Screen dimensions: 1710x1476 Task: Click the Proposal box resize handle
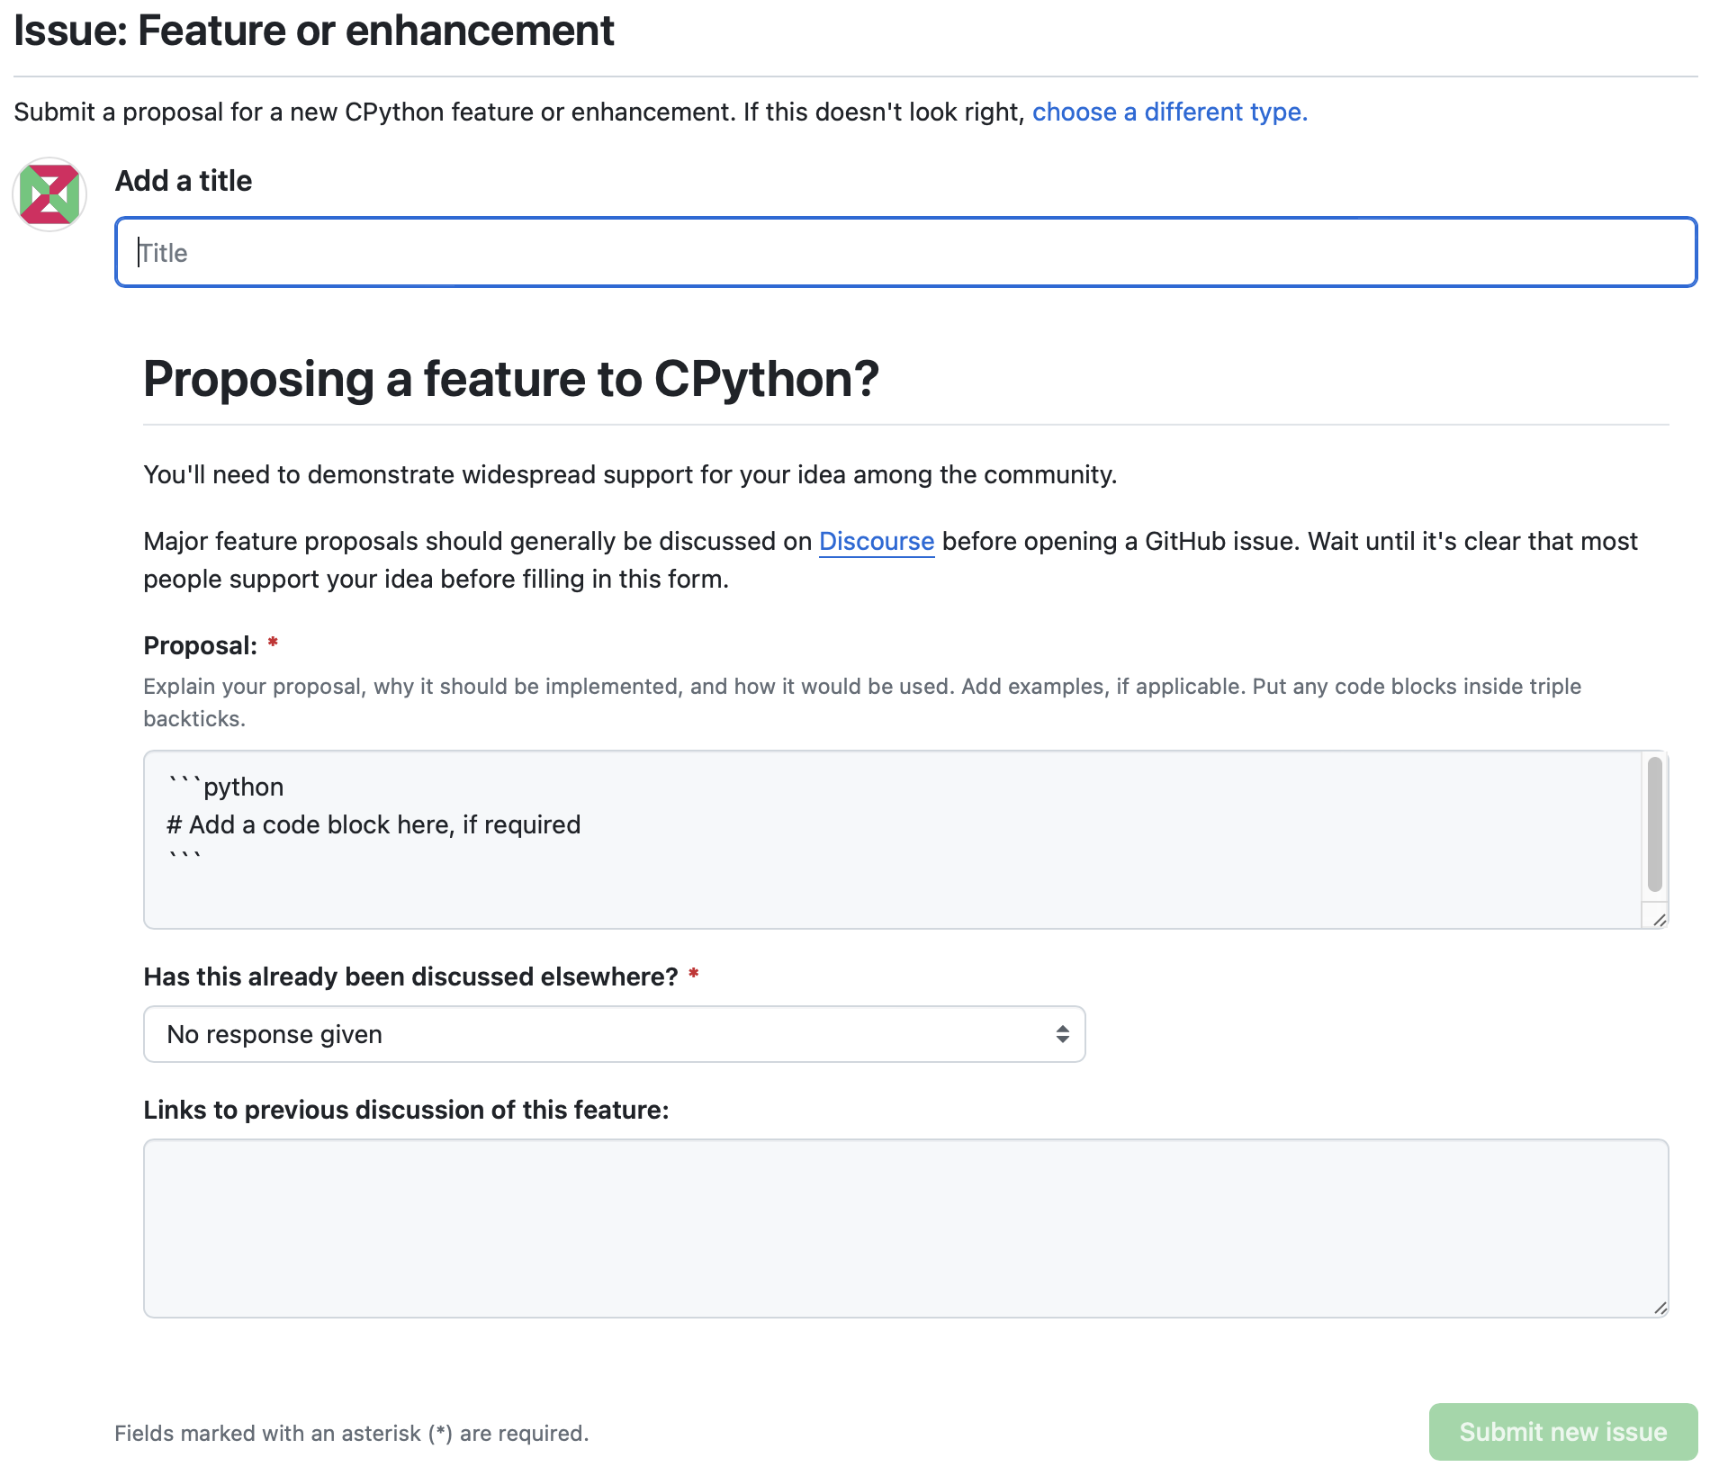[1660, 920]
